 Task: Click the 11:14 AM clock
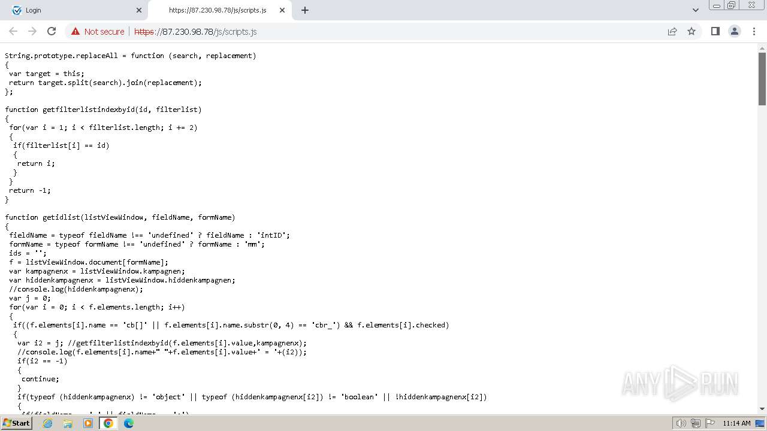(736, 423)
